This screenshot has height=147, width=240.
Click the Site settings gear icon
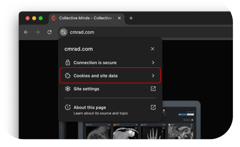pos(68,89)
